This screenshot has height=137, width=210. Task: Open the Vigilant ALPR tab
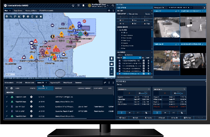[55, 83]
